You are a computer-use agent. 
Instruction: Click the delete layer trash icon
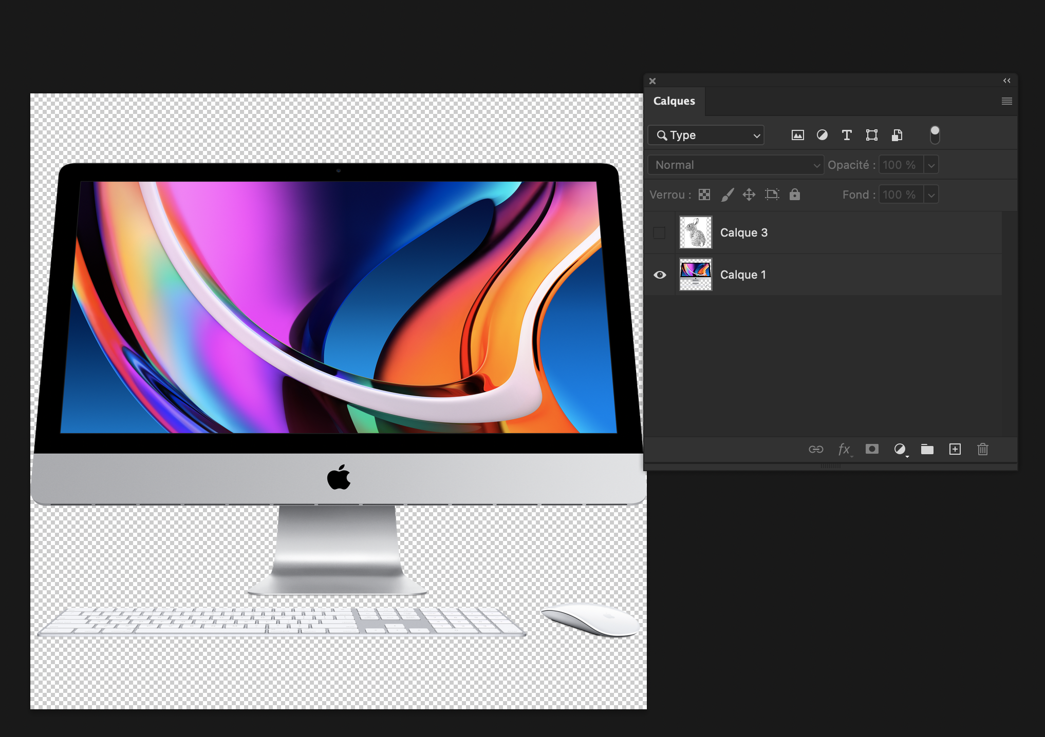pos(983,449)
